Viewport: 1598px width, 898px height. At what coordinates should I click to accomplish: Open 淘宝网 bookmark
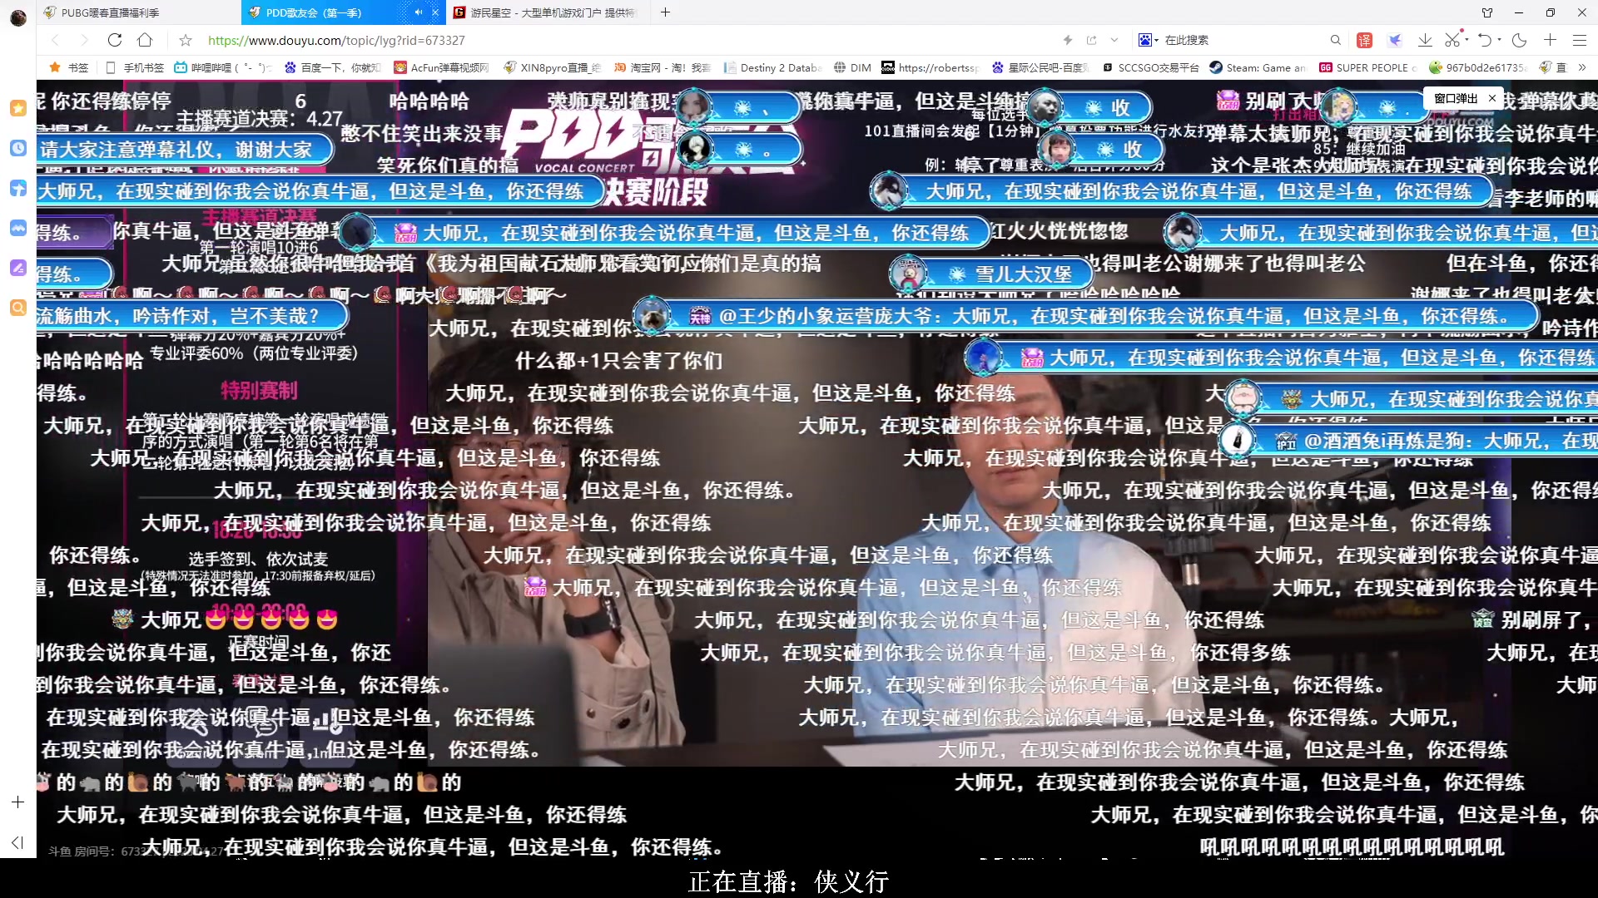click(x=662, y=67)
